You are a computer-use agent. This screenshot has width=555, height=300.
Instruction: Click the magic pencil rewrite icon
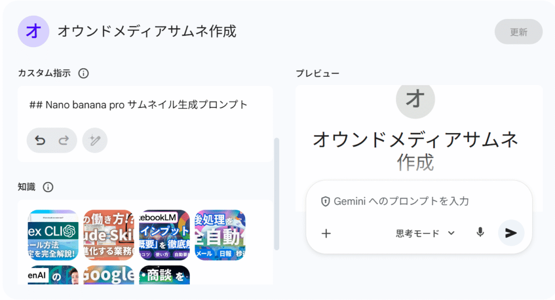(x=95, y=140)
